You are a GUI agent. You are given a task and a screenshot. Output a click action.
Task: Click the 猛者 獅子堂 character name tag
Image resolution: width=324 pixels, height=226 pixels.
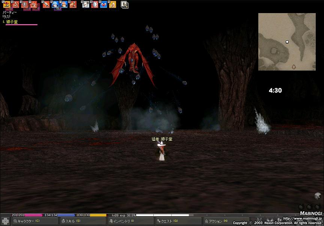coord(162,139)
